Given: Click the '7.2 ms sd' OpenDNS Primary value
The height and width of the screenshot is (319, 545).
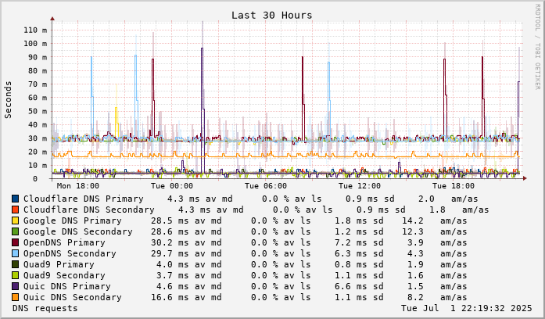Looking at the screenshot, I should (x=359, y=242).
